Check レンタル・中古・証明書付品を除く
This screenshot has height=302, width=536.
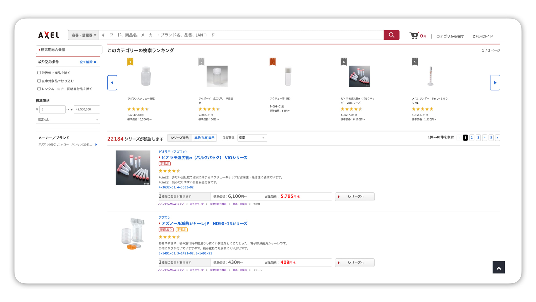click(x=39, y=89)
